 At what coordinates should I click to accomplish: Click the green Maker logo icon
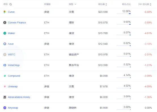click(5, 33)
